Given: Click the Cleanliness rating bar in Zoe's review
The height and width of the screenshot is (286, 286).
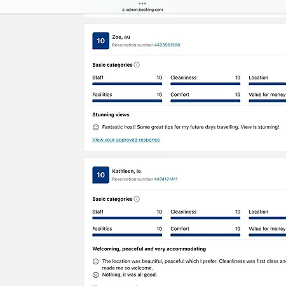Looking at the screenshot, I should tap(205, 84).
